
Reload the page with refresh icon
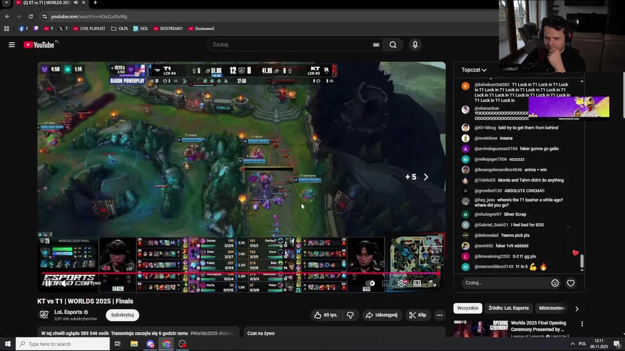point(30,16)
